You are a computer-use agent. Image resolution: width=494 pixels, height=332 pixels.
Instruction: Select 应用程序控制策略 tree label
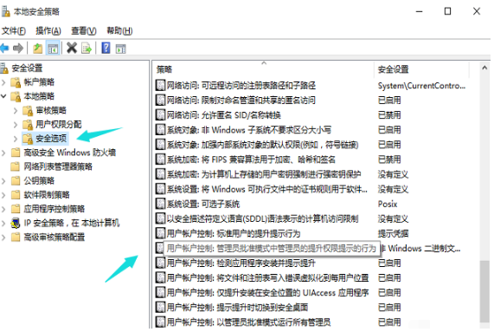pos(55,209)
